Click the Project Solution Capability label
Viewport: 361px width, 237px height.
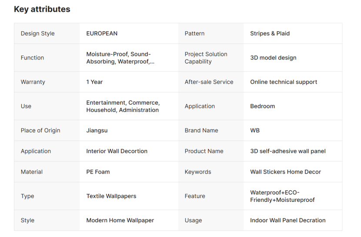[206, 58]
